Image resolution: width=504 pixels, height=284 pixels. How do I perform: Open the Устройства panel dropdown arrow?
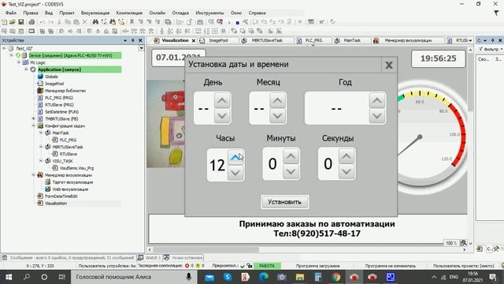[x=125, y=40]
